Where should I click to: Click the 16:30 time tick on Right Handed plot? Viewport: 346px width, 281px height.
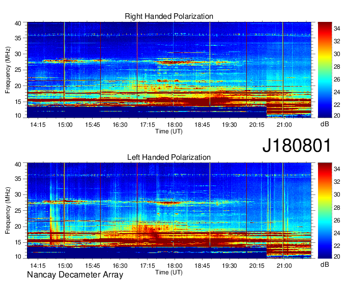pos(120,125)
